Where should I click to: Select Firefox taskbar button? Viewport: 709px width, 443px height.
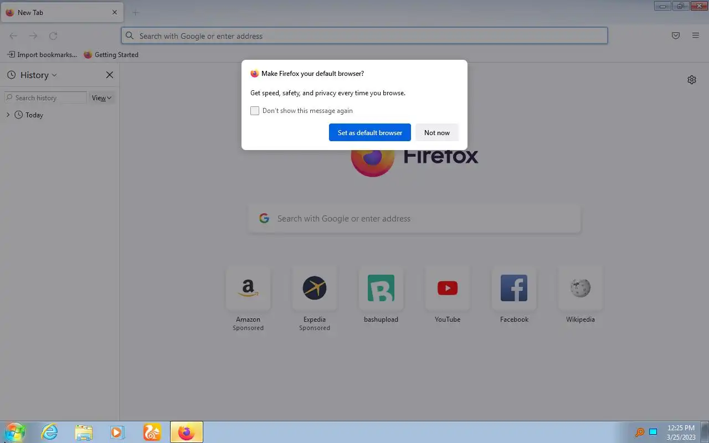[x=187, y=432]
